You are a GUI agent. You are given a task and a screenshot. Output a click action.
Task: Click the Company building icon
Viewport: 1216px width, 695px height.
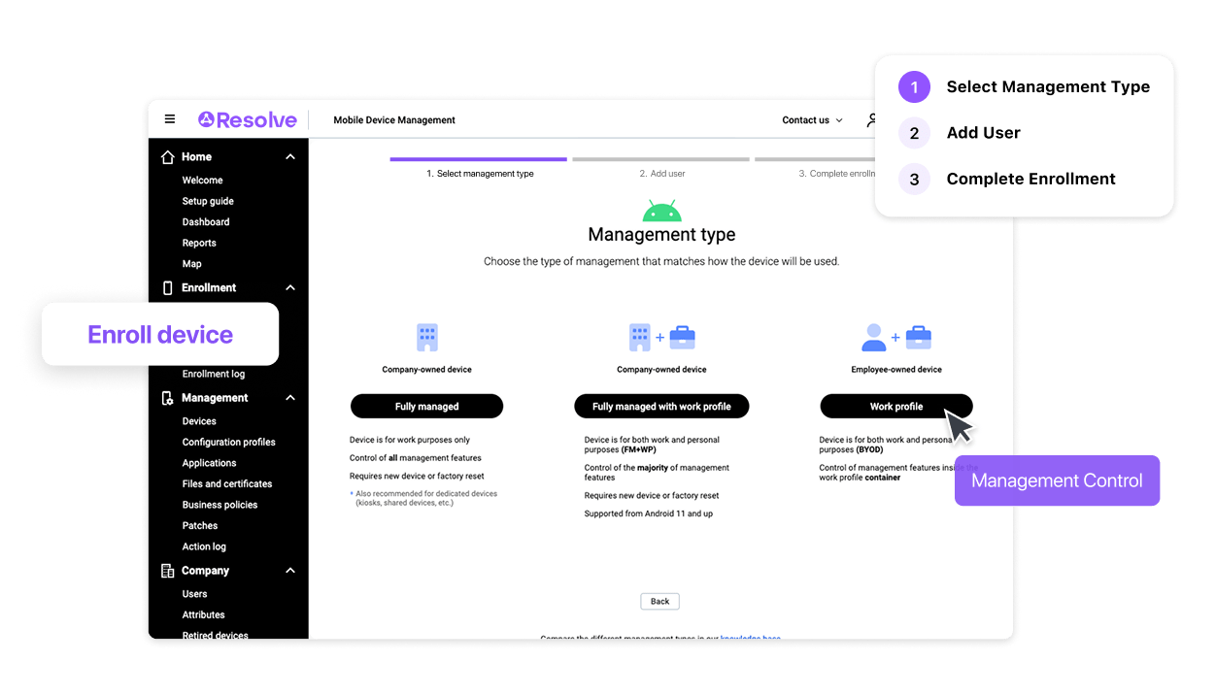click(x=170, y=570)
